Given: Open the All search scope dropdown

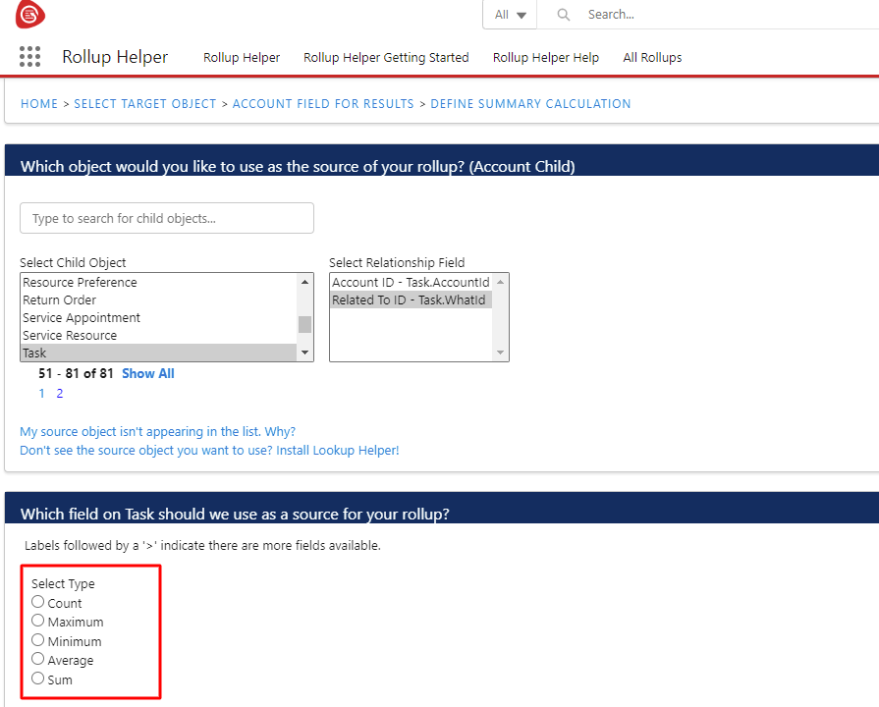Looking at the screenshot, I should click(x=510, y=15).
